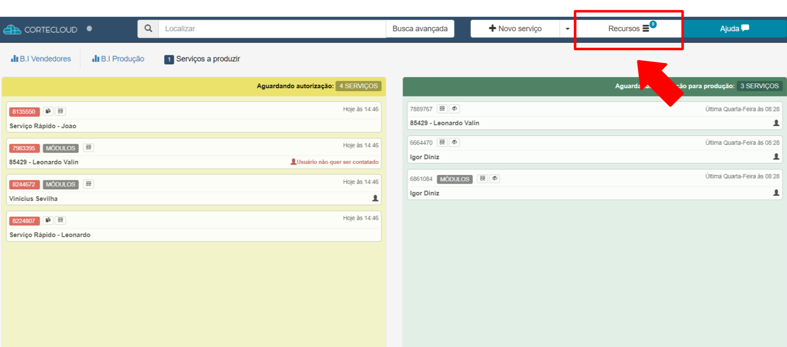Open service number 7983395
This screenshot has width=787, height=347.
(x=24, y=148)
